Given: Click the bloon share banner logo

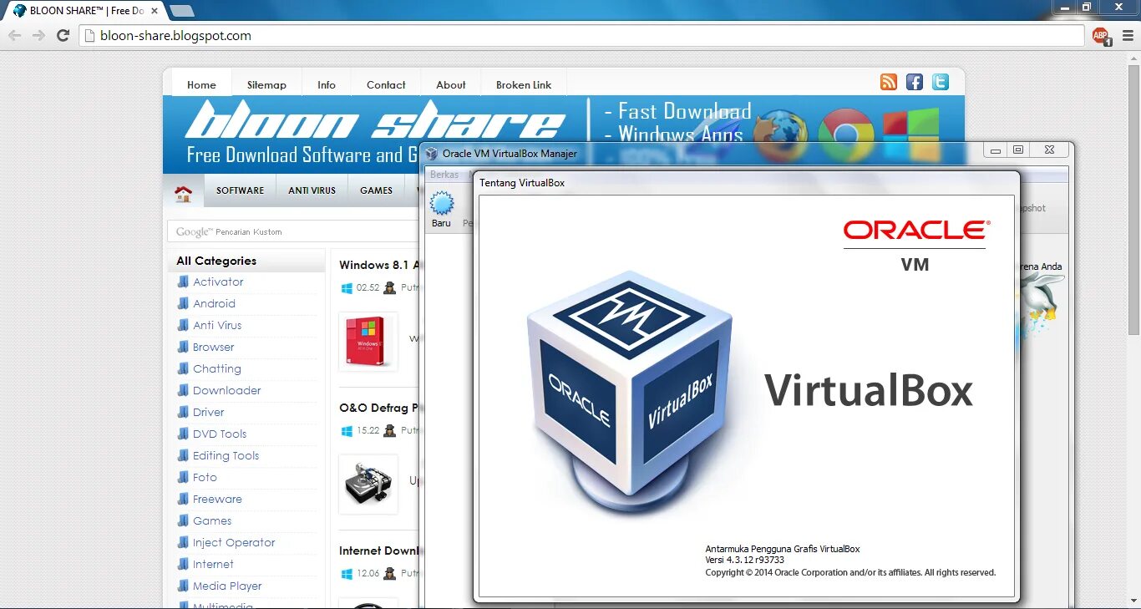Looking at the screenshot, I should click(x=375, y=121).
